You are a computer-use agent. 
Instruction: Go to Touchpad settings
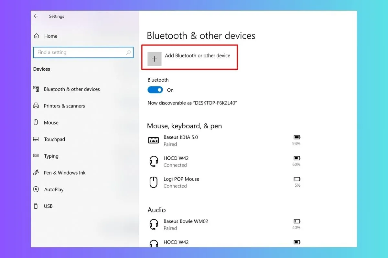54,139
